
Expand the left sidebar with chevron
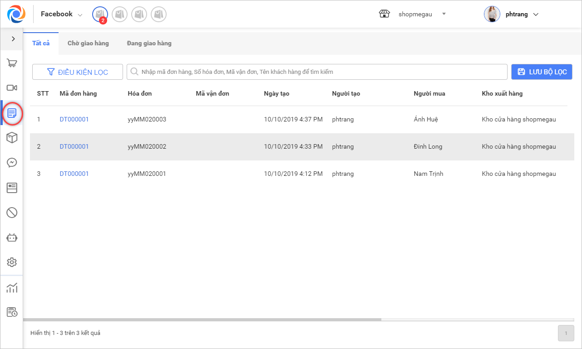(13, 39)
